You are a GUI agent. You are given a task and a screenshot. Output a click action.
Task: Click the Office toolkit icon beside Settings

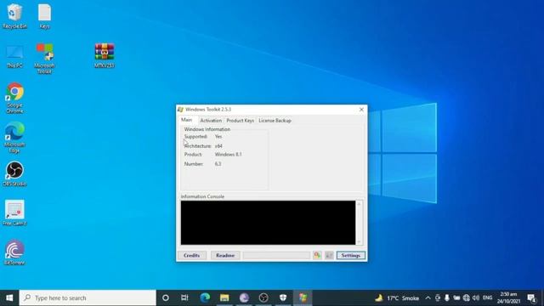(317, 255)
